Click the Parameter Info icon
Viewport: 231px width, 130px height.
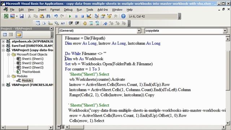(x=57, y=23)
